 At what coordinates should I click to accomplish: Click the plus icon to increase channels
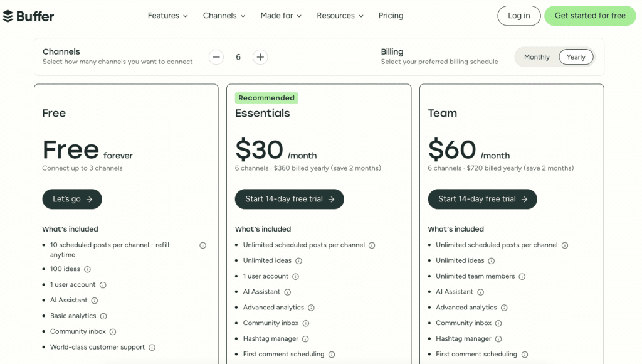tap(260, 56)
